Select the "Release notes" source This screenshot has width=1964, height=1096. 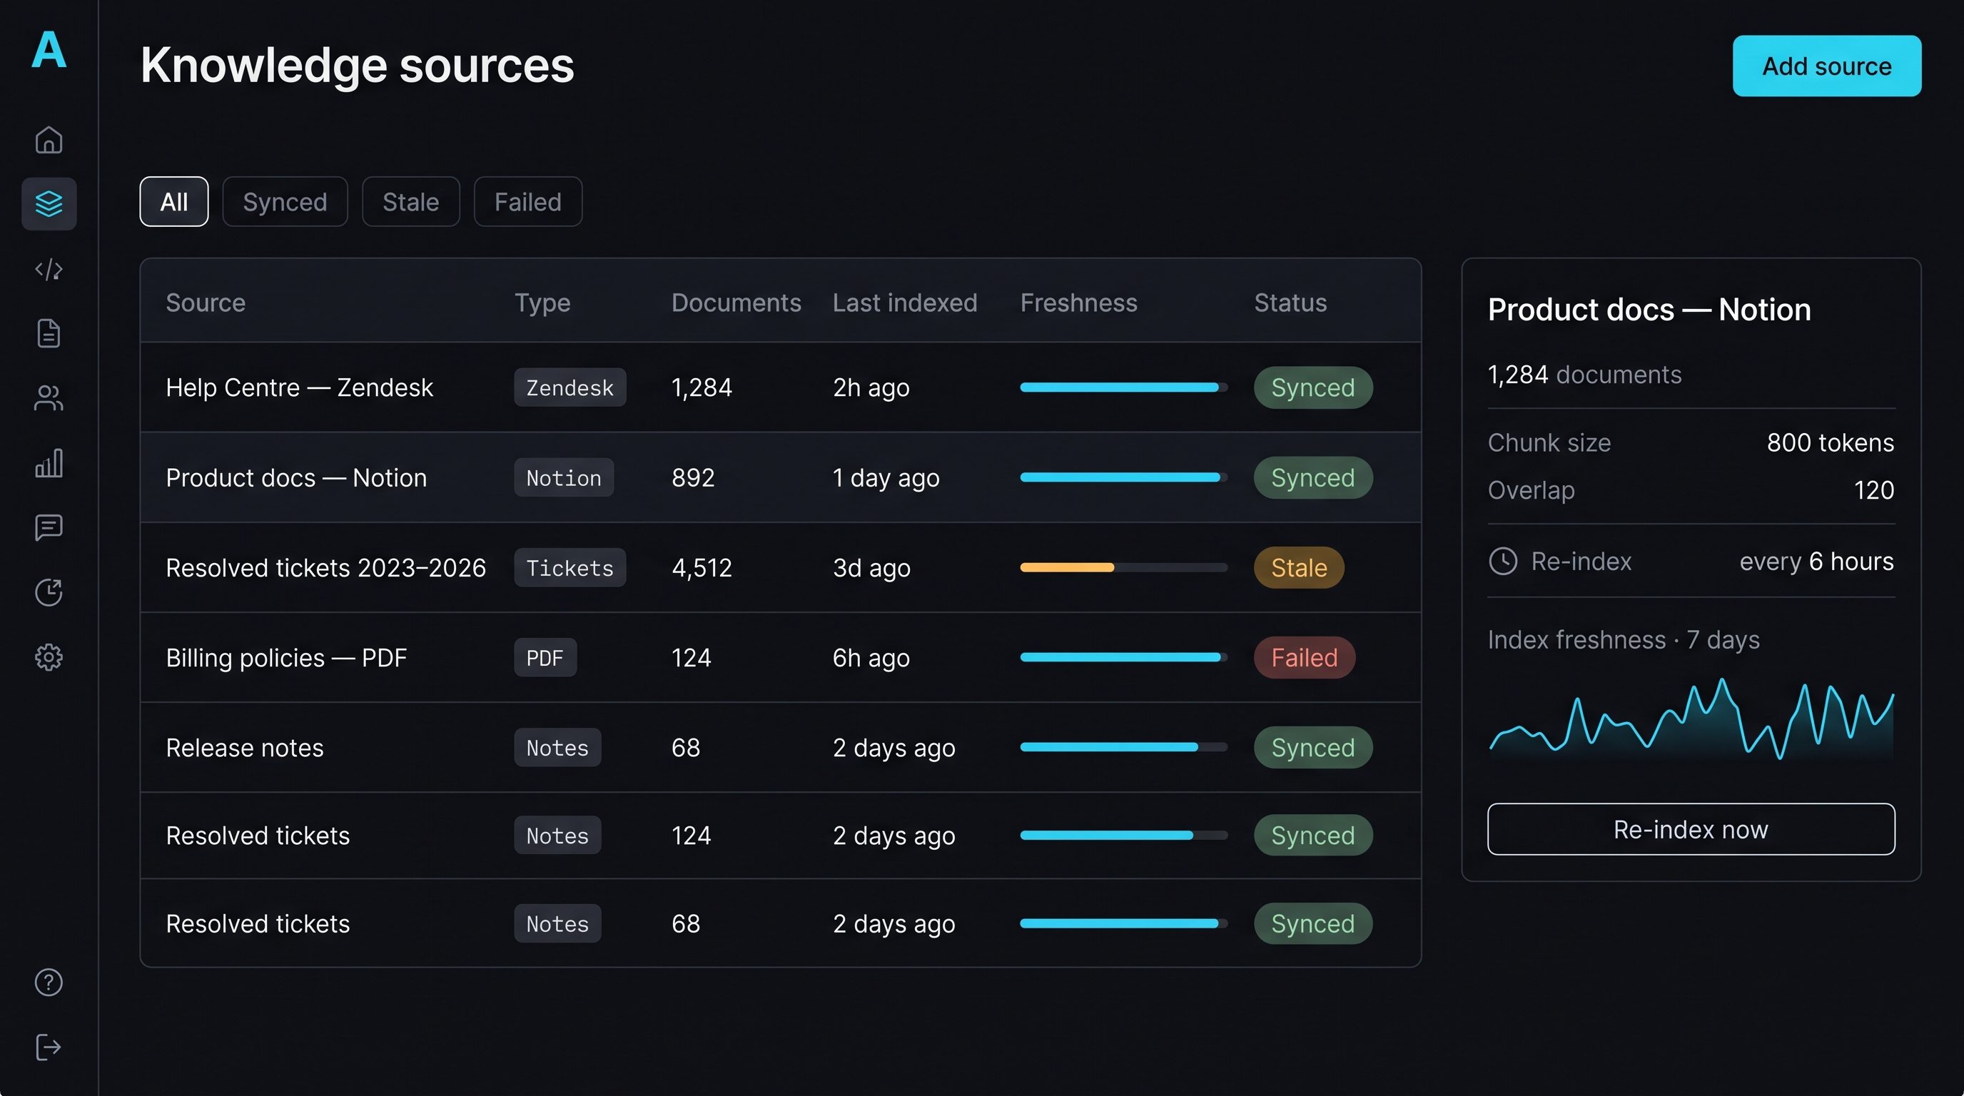[245, 748]
